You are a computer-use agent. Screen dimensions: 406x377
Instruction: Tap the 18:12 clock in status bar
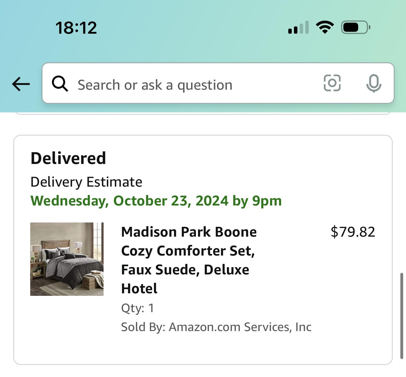click(x=76, y=28)
